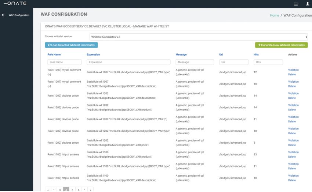View Violation for rule 1100 BODY_VAR:description
This screenshot has height=192, width=312.
[x=293, y=176]
